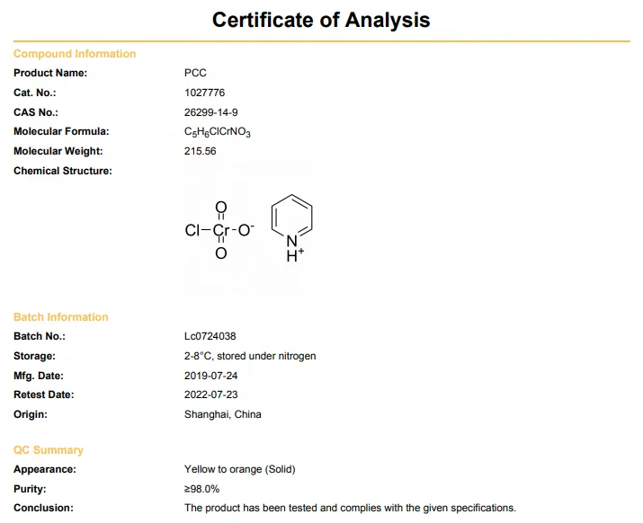Click the CAS No. label
The image size is (643, 523).
tap(36, 112)
